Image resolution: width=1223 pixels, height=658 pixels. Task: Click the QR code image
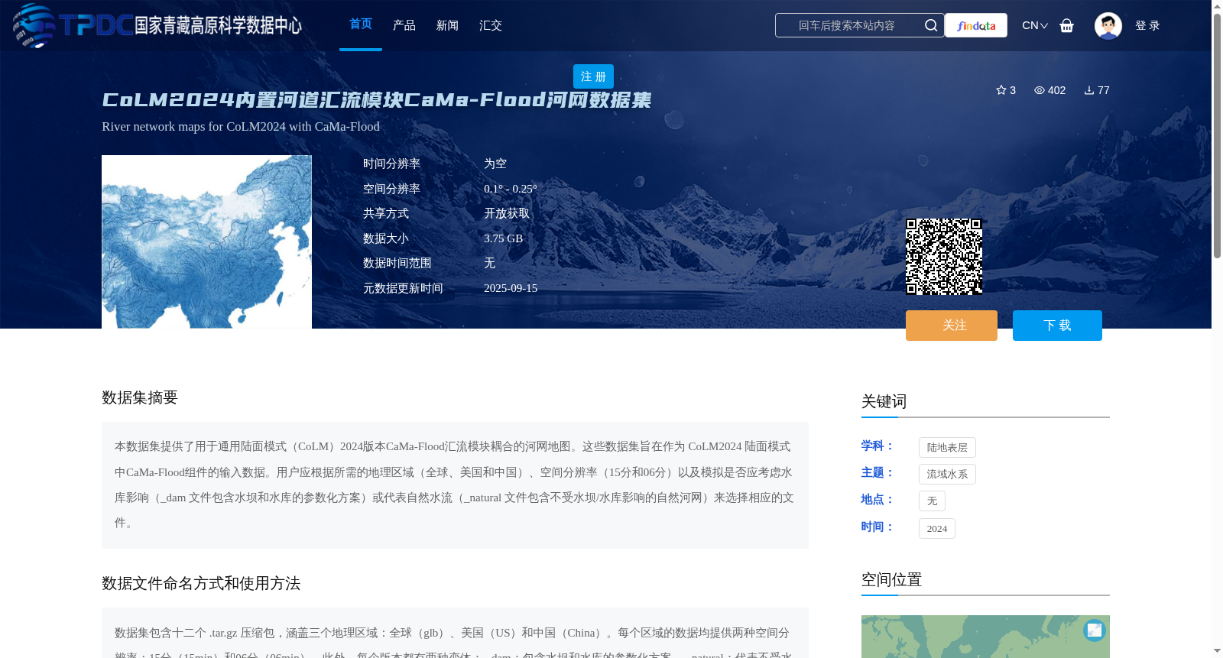coord(944,257)
